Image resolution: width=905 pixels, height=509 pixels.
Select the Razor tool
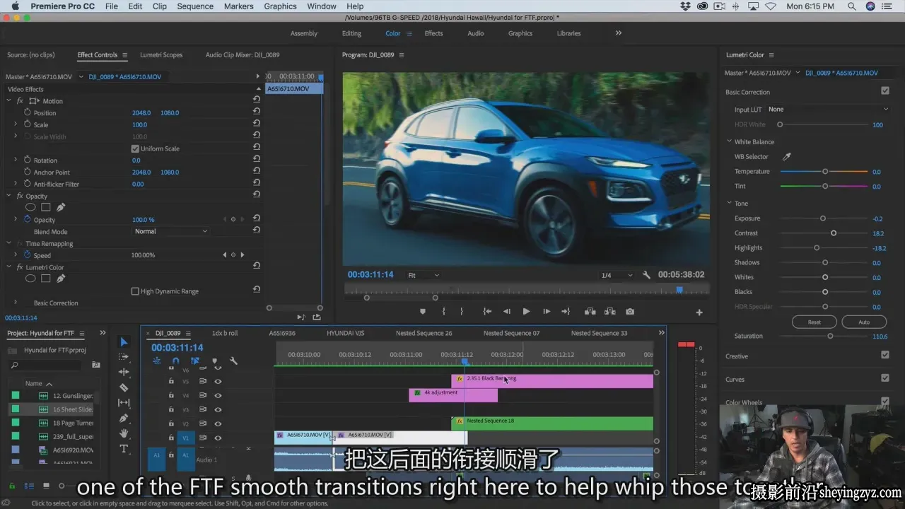(124, 387)
